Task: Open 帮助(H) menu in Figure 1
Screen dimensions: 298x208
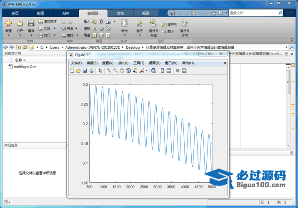Action: 188,63
